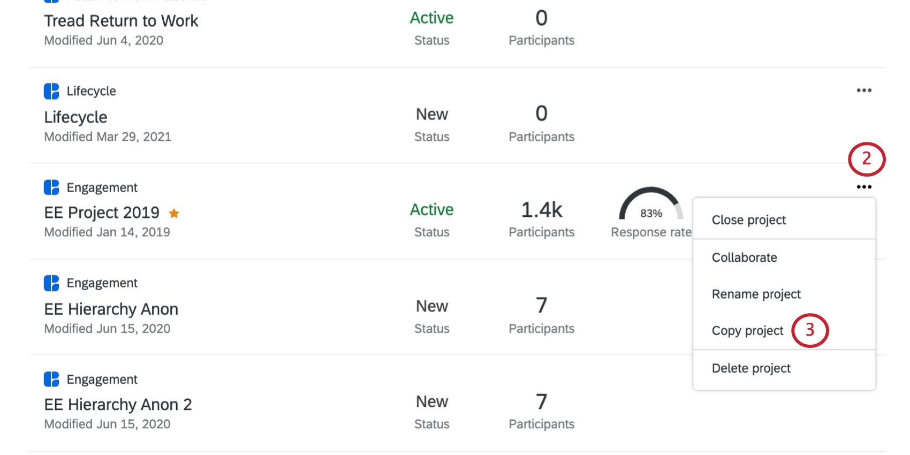Open Lifecycle project three-dot options menu
Image resolution: width=910 pixels, height=455 pixels.
coord(864,90)
